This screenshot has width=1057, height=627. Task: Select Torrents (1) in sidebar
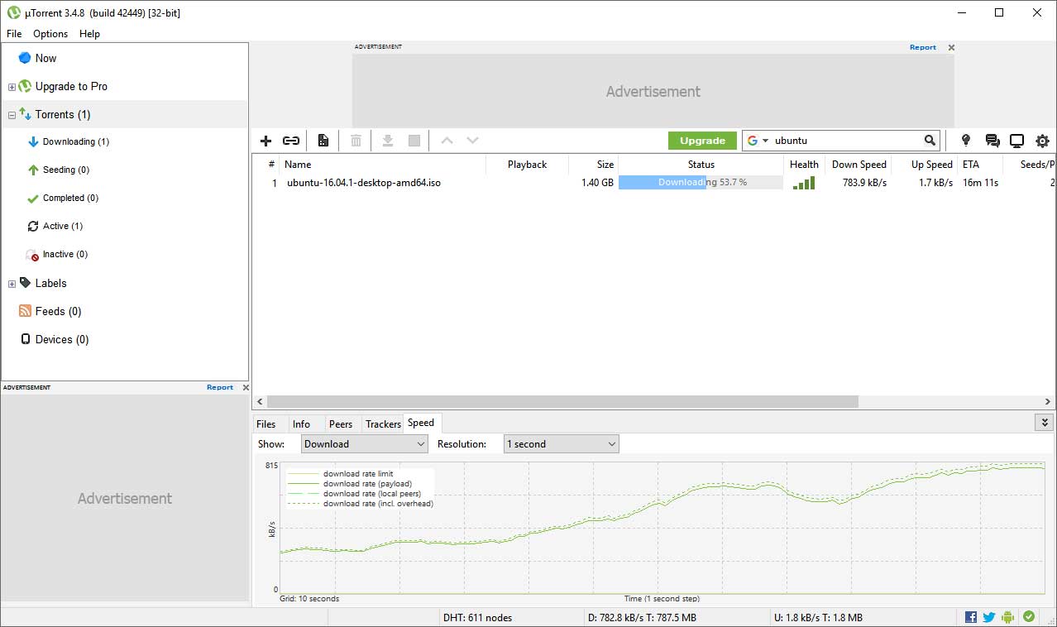pyautogui.click(x=63, y=114)
